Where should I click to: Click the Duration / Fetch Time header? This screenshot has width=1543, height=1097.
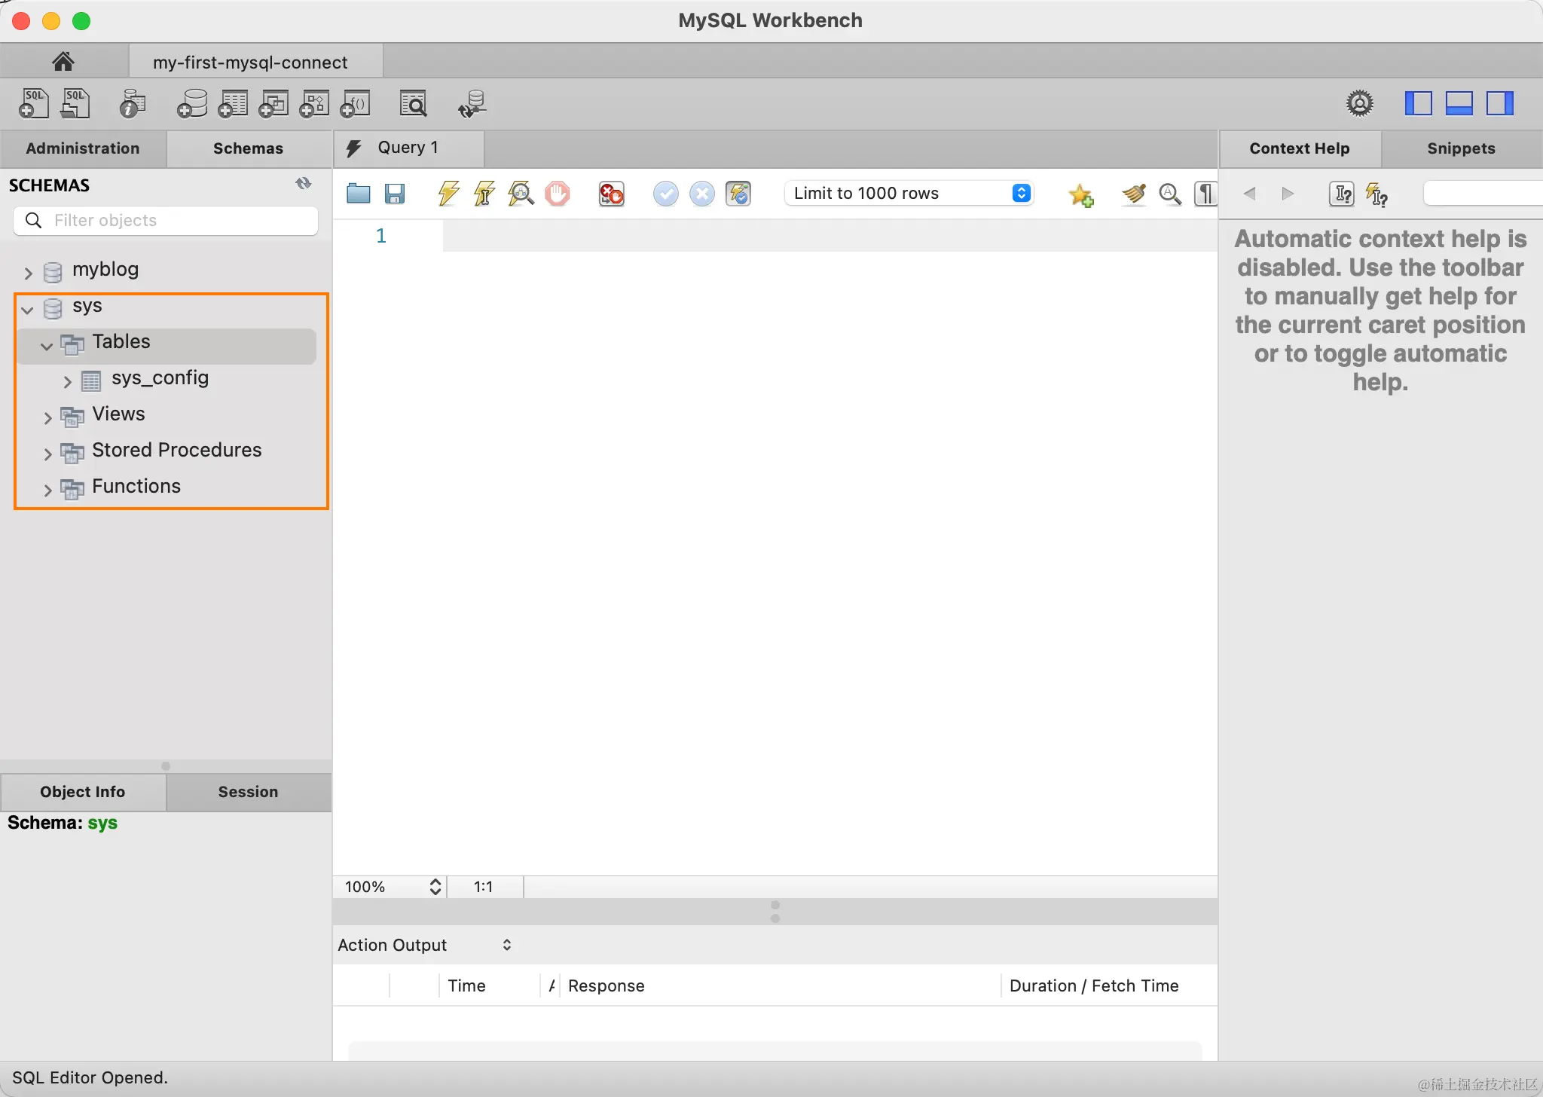click(x=1094, y=985)
